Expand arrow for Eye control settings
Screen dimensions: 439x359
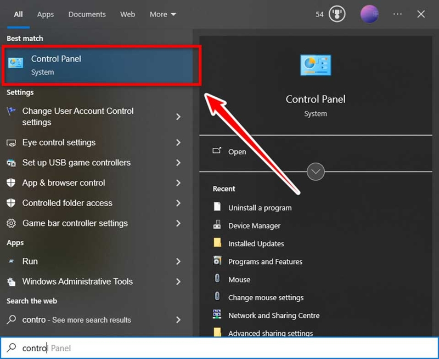click(x=178, y=142)
